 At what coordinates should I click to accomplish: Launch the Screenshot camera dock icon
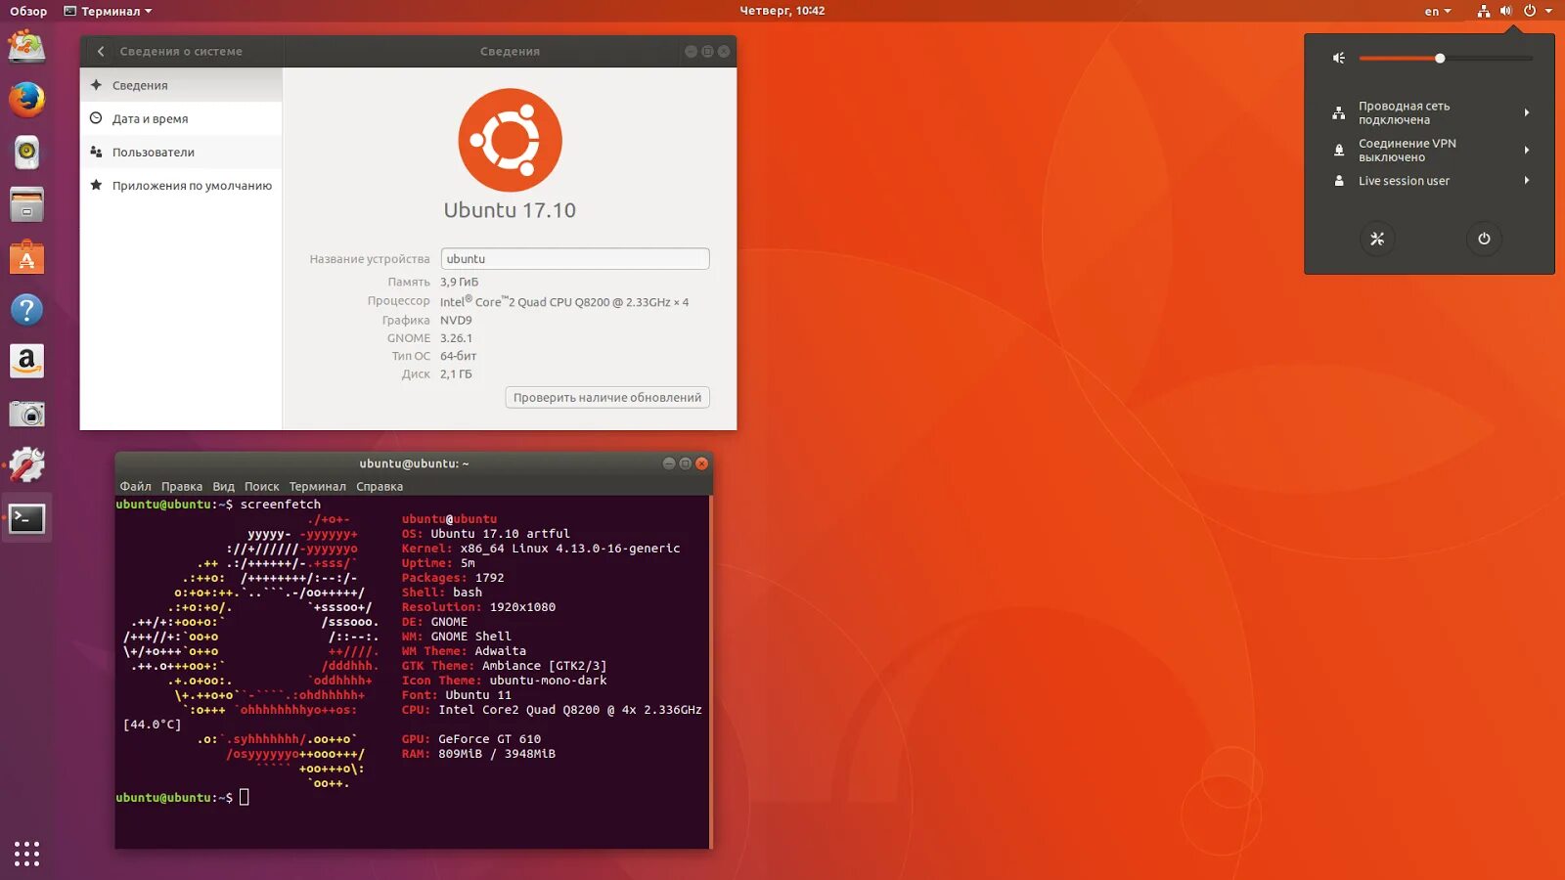coord(26,415)
